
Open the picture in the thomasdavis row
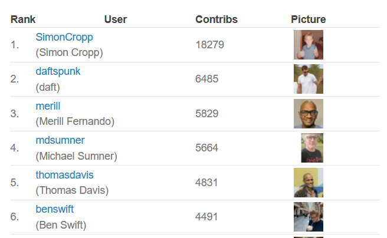(x=308, y=183)
